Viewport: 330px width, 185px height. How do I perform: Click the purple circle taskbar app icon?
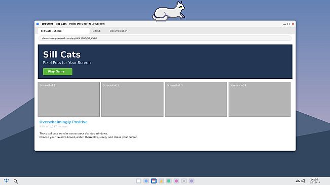pos(192,181)
